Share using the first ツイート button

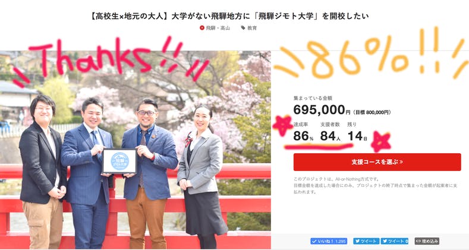point(366,241)
